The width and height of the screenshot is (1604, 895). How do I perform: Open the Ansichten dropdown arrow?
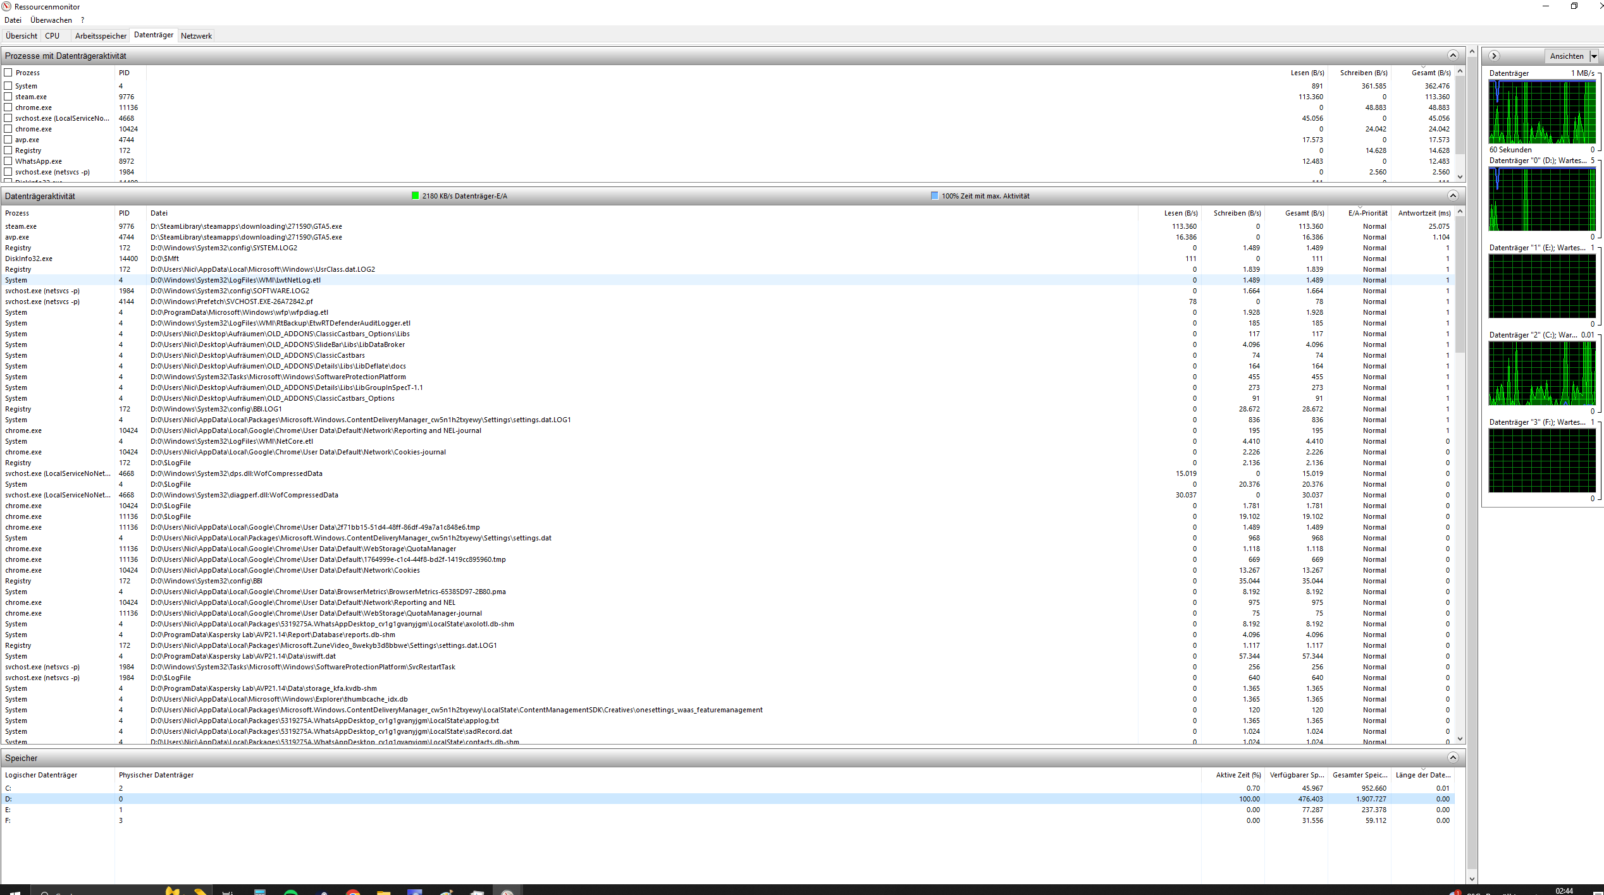click(1594, 56)
